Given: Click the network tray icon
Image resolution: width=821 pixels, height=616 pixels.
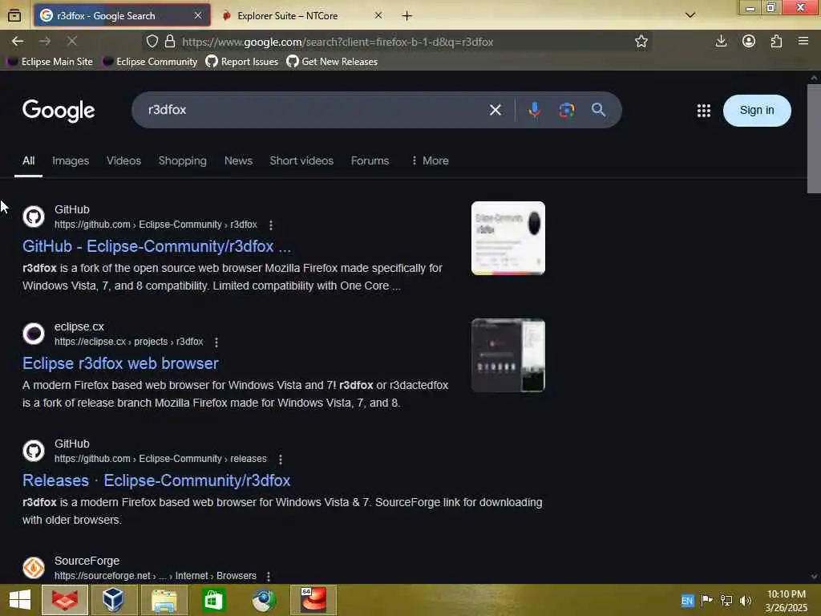Looking at the screenshot, I should tap(726, 601).
